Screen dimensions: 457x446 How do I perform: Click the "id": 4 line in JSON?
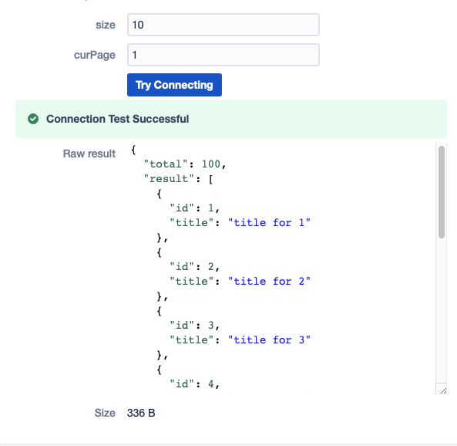(x=195, y=383)
